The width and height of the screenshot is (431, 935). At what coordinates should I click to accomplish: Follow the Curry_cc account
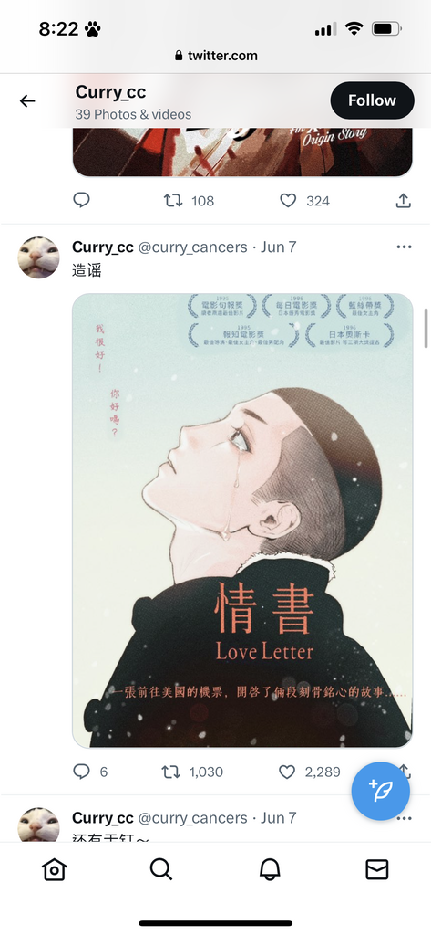[372, 100]
